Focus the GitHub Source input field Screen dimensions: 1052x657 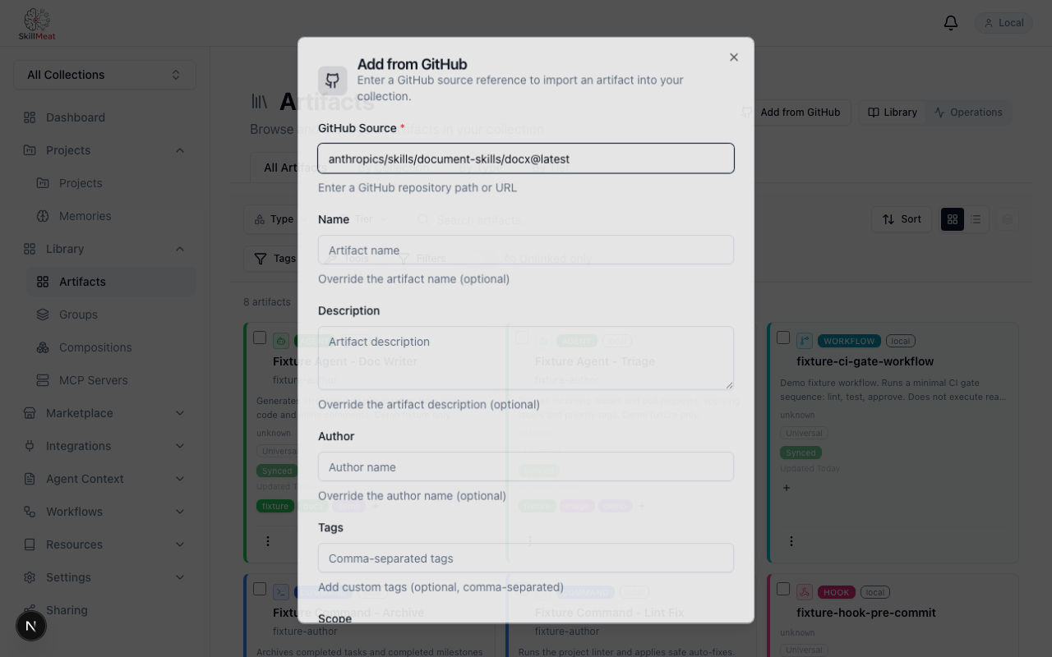(x=526, y=159)
